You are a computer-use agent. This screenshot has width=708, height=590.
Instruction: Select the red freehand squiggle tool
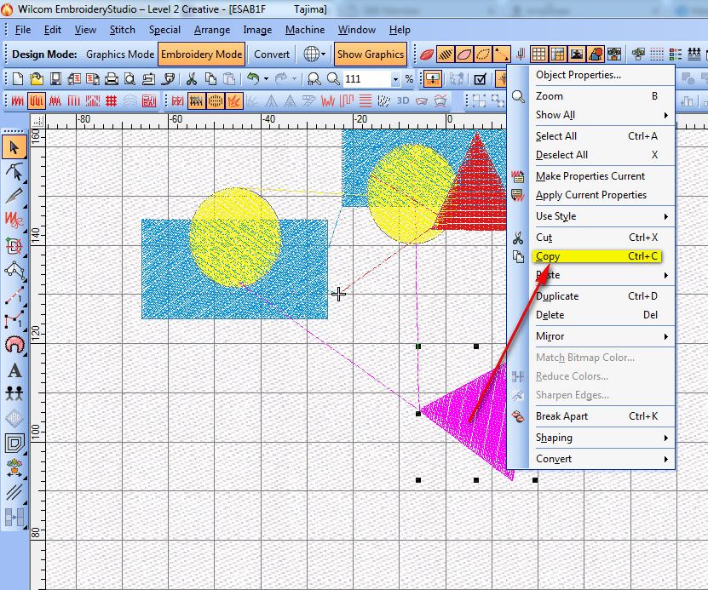(x=14, y=221)
